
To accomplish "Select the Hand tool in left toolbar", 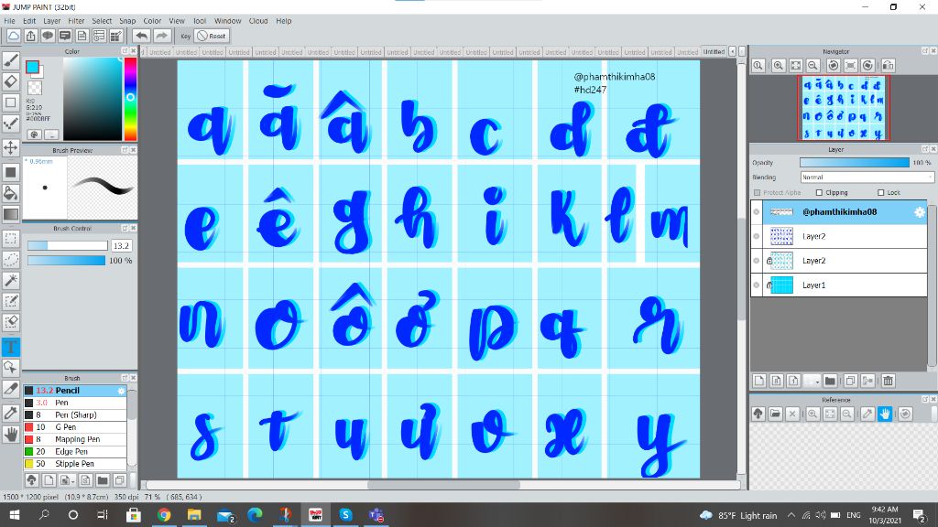I will tap(11, 435).
